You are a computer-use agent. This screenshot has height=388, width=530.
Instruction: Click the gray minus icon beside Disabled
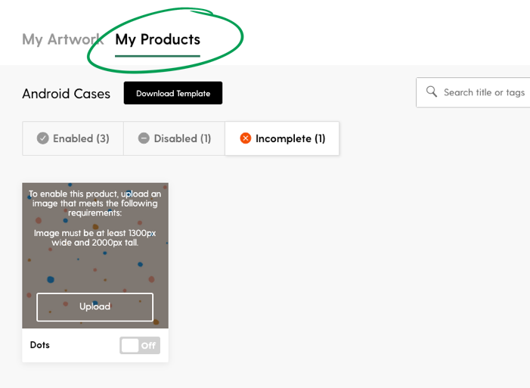point(144,138)
